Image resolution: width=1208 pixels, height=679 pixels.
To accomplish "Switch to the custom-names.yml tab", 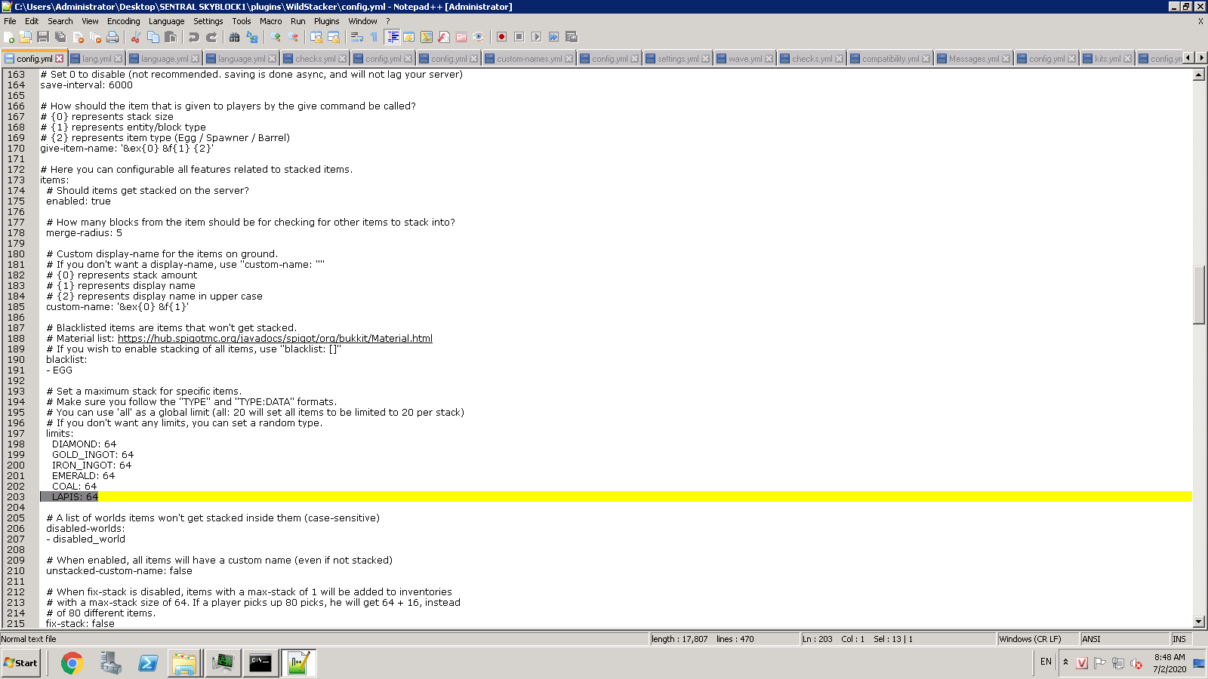I will click(x=528, y=59).
